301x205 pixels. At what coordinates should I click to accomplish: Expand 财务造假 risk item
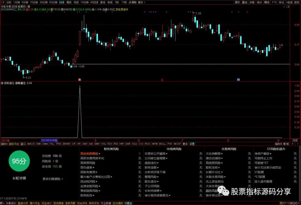point(152,167)
